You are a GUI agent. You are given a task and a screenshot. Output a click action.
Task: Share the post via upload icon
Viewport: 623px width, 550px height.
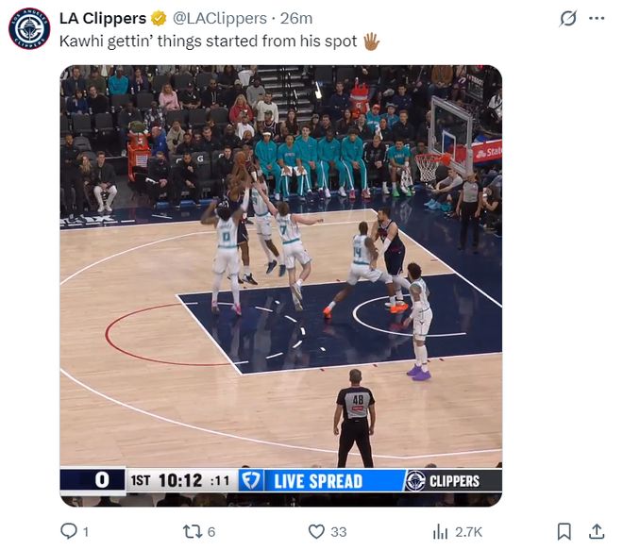[x=597, y=531]
